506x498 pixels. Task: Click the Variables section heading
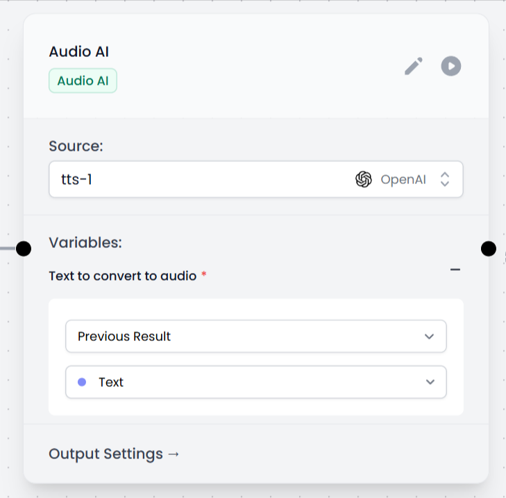(x=85, y=242)
